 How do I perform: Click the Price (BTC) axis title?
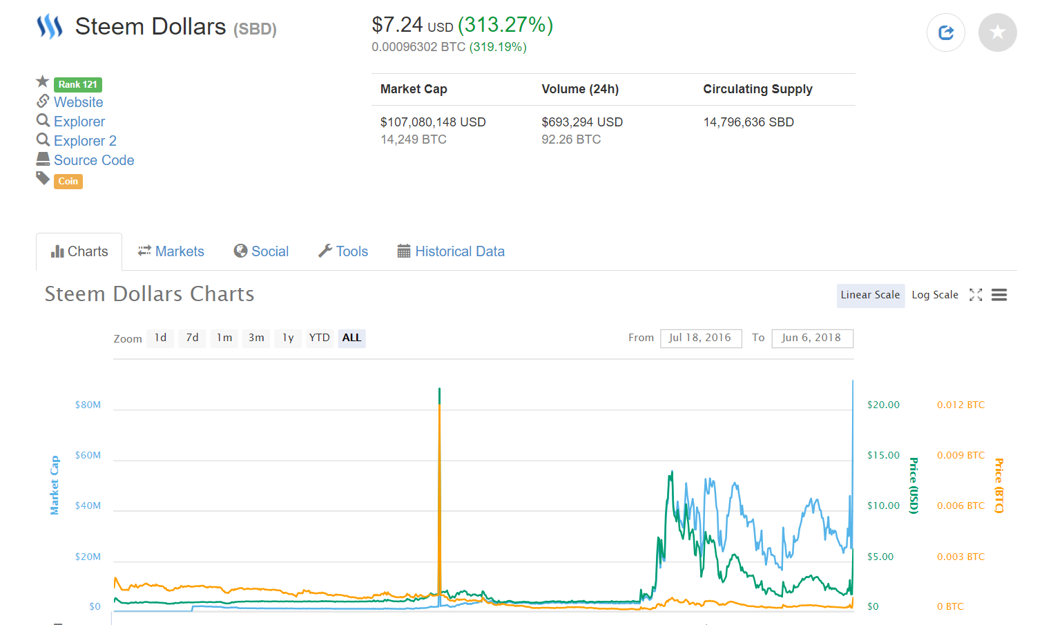tap(999, 485)
